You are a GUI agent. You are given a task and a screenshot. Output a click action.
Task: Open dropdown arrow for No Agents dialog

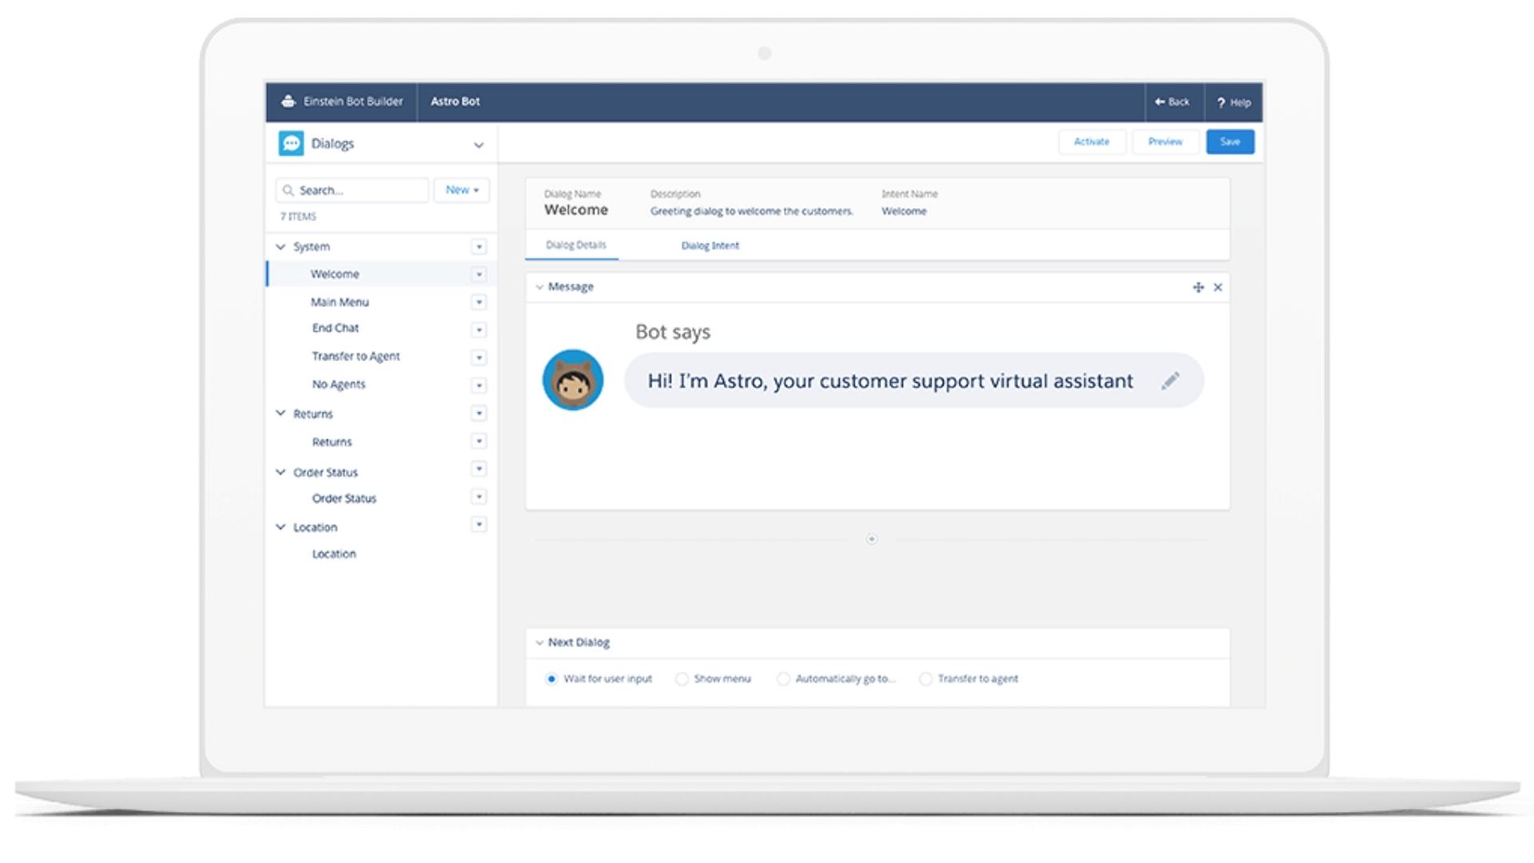pyautogui.click(x=479, y=385)
